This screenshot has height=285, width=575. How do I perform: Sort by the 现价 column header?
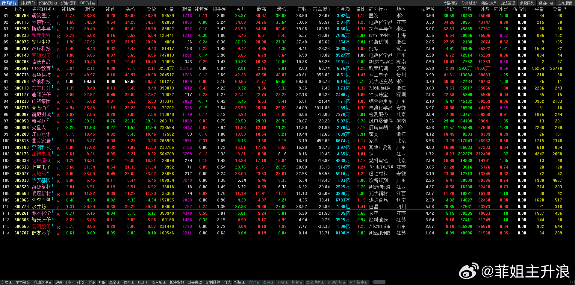(90, 9)
